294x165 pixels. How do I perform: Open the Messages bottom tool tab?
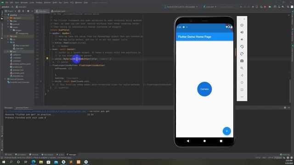coord(72,155)
